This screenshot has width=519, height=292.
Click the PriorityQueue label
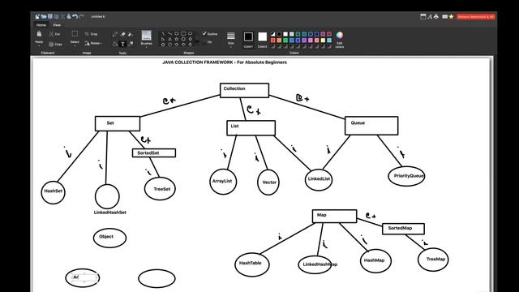[x=409, y=176]
